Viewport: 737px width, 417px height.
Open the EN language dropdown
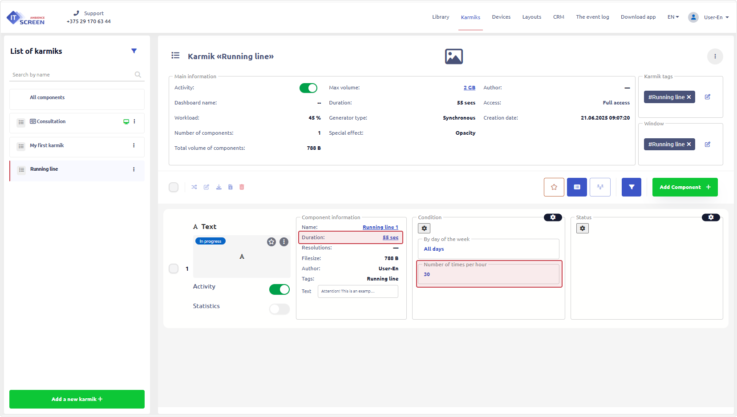click(672, 17)
